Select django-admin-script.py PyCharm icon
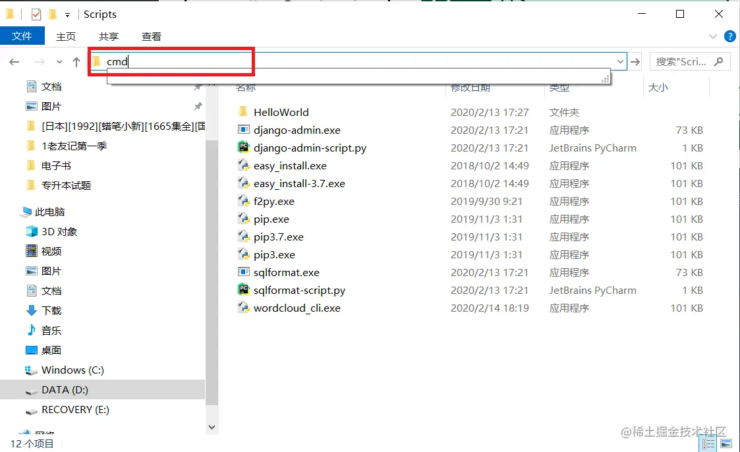Viewport: 740px width, 452px height. pos(243,147)
